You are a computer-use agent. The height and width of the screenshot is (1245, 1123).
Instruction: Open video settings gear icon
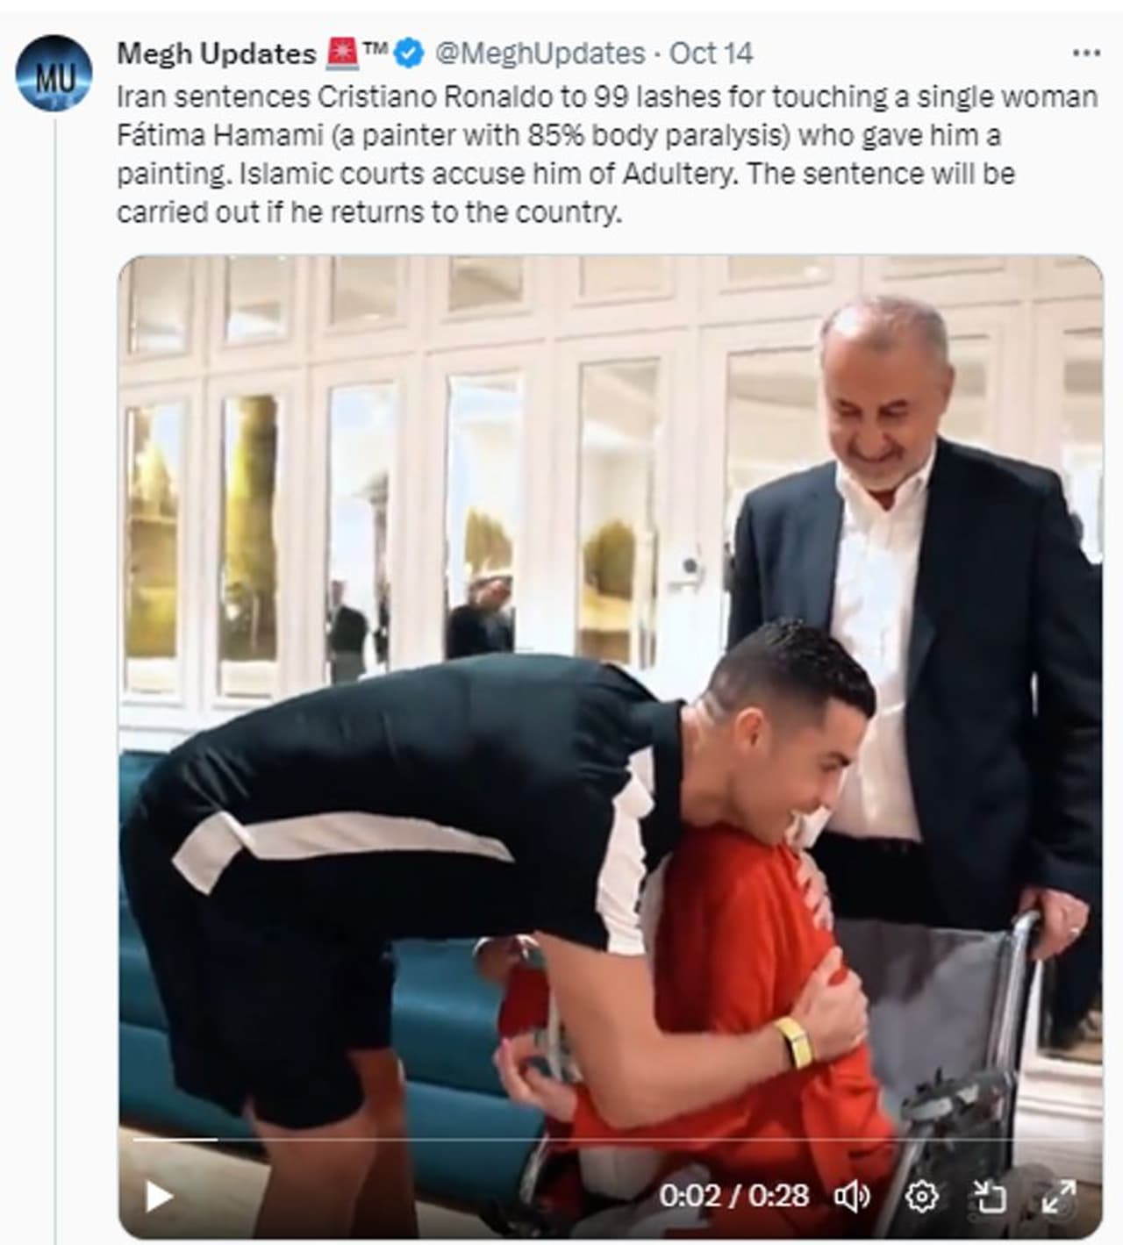click(921, 1196)
